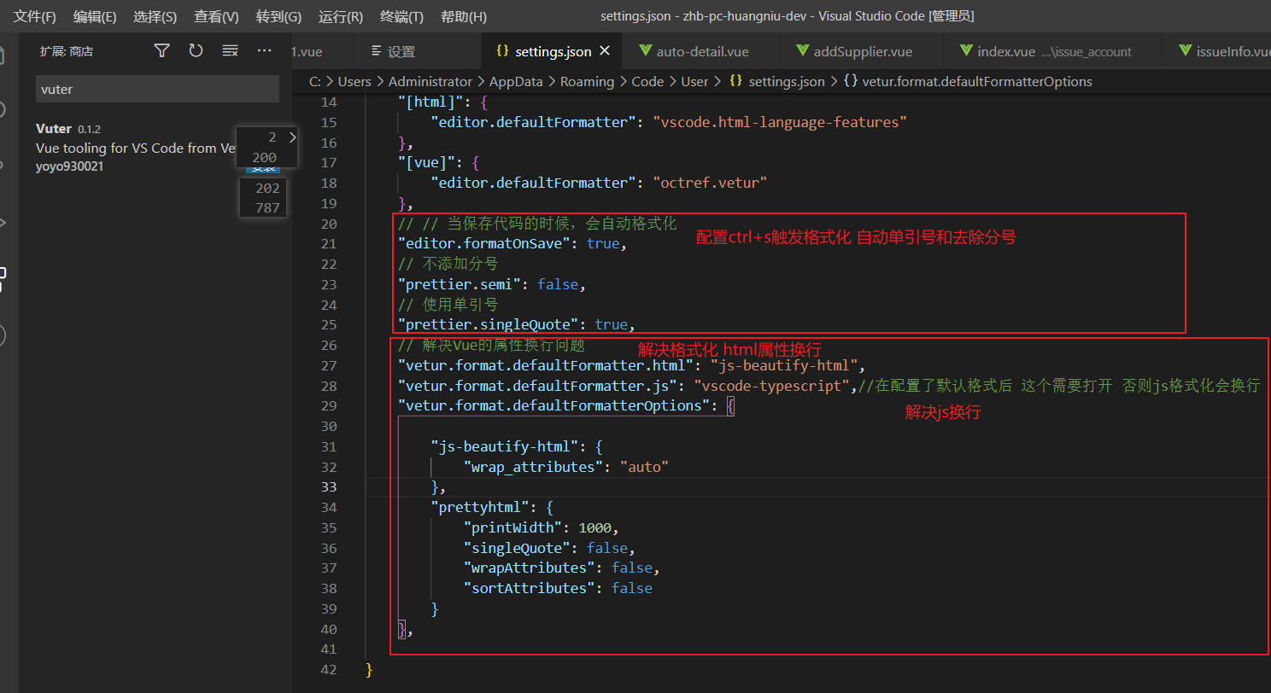Switch to the issueInfo.vue tab
The width and height of the screenshot is (1271, 693).
pos(1217,51)
